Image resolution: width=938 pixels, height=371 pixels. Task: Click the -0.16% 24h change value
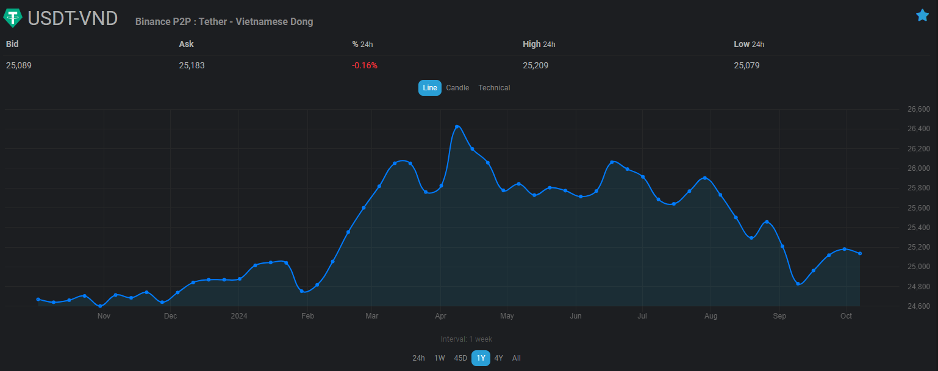[x=365, y=65]
